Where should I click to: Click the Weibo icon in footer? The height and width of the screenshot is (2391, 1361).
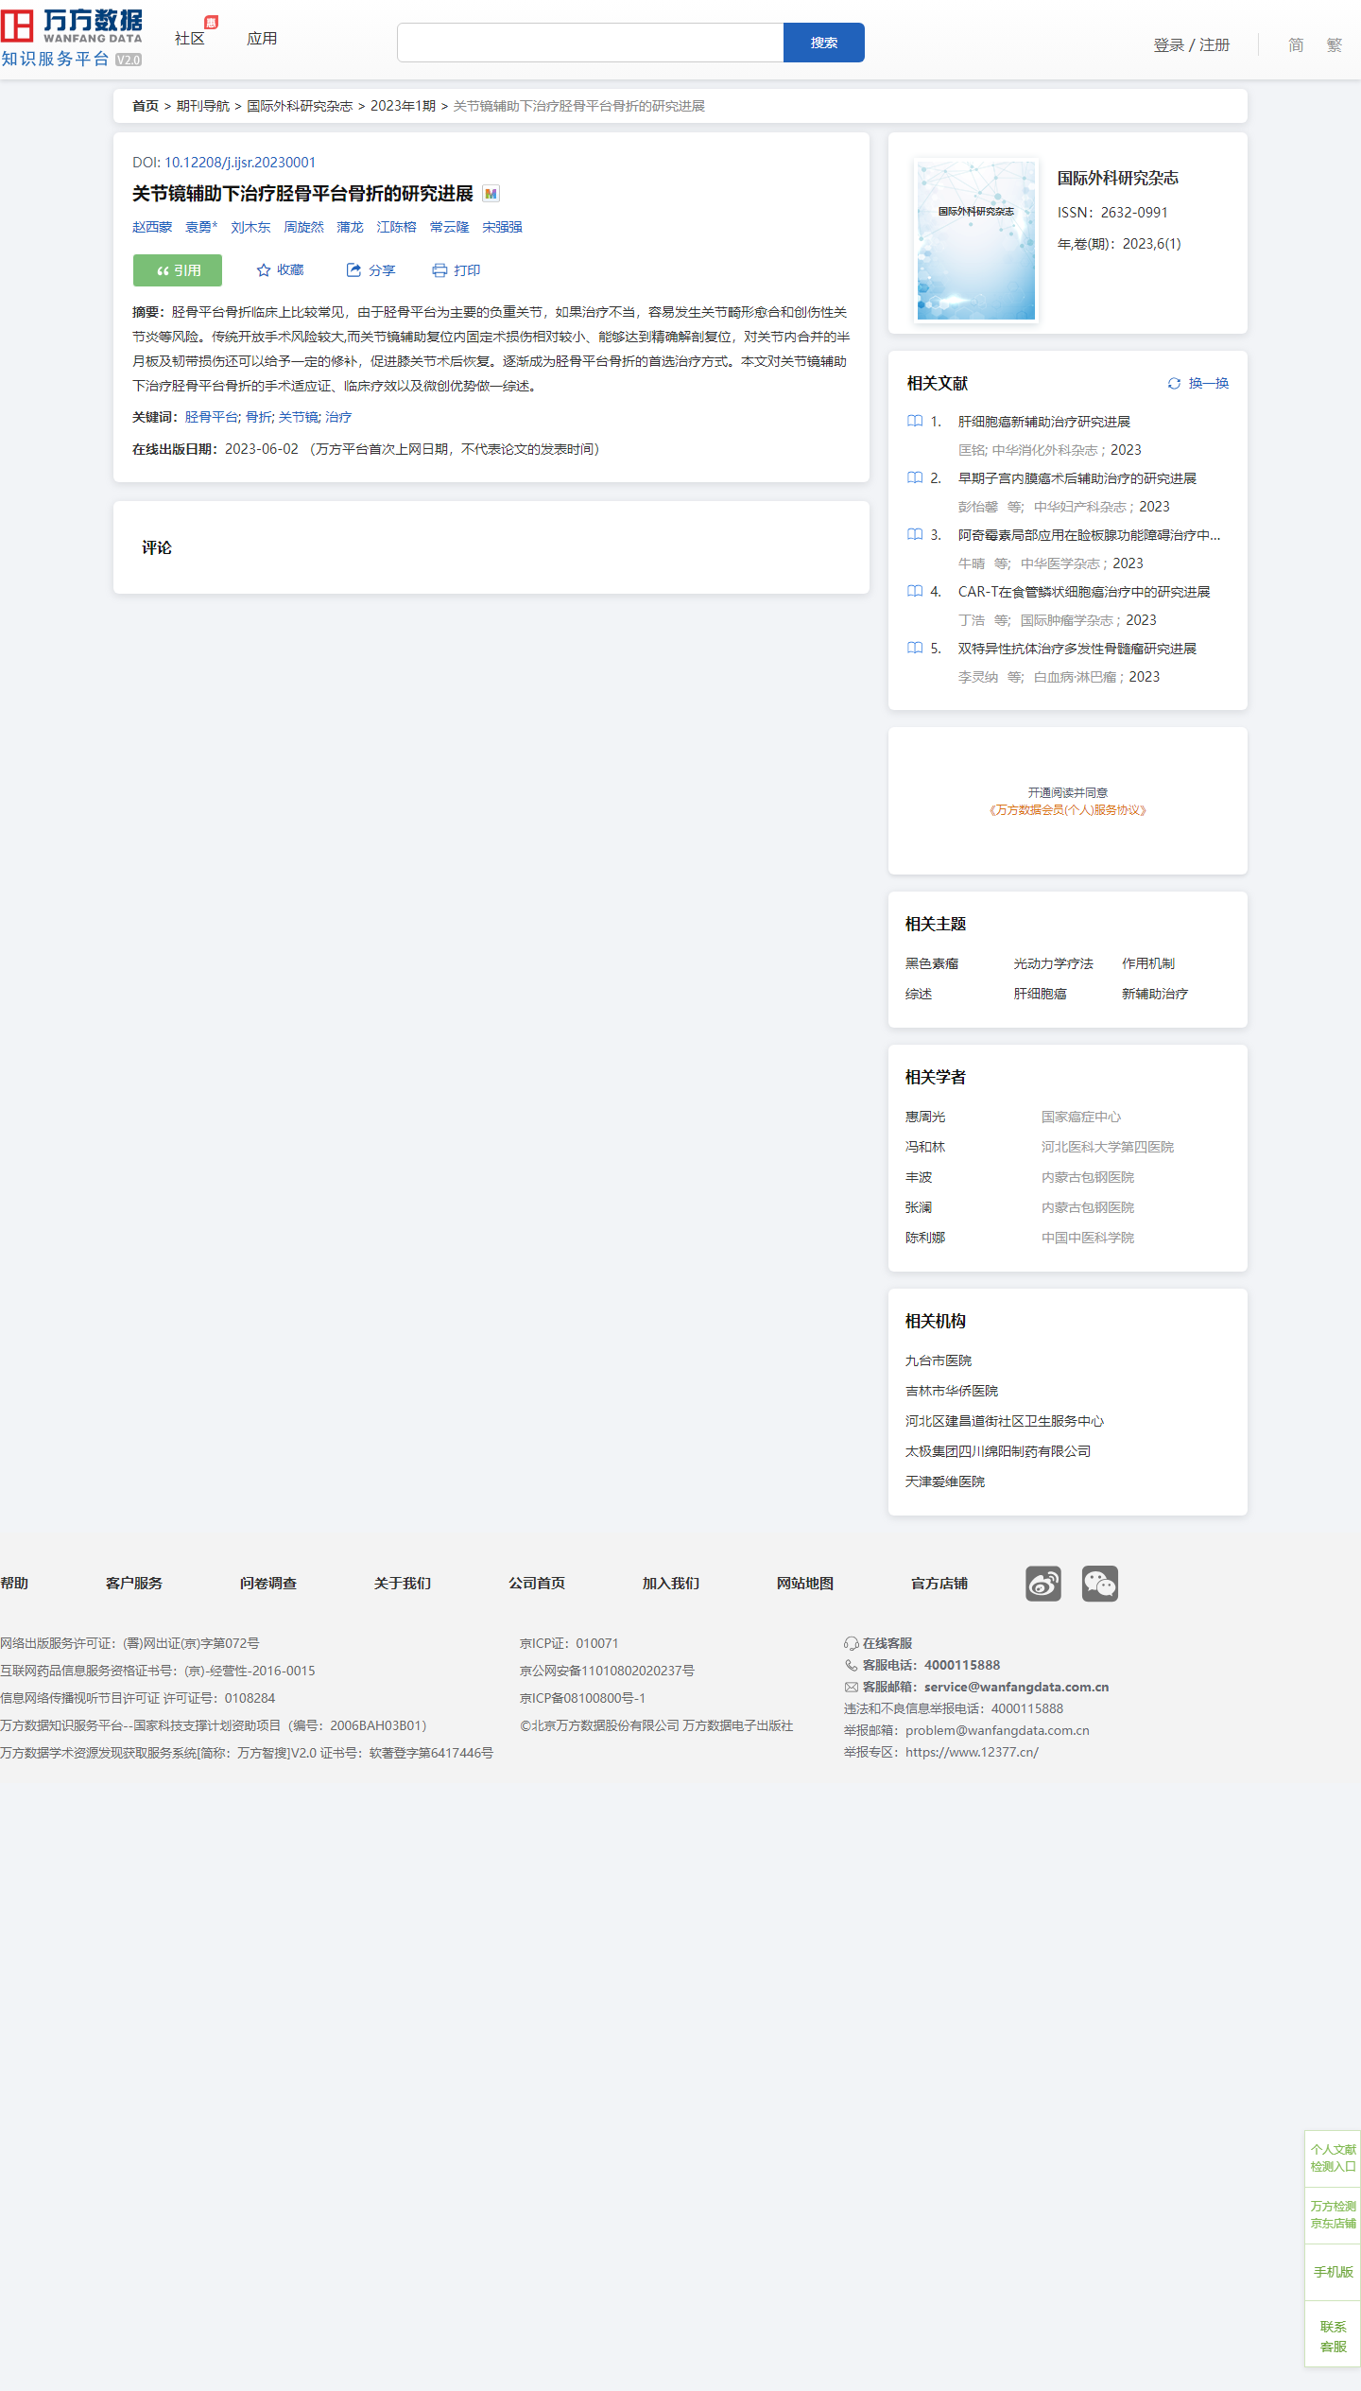coord(1042,1583)
